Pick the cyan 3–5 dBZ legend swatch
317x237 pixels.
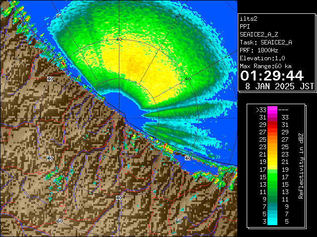(272, 221)
